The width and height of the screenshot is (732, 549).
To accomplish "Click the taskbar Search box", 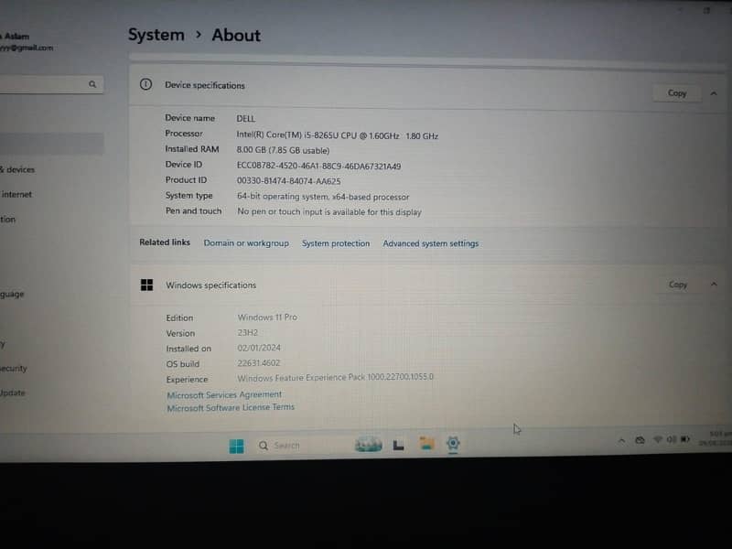I will click(x=299, y=446).
